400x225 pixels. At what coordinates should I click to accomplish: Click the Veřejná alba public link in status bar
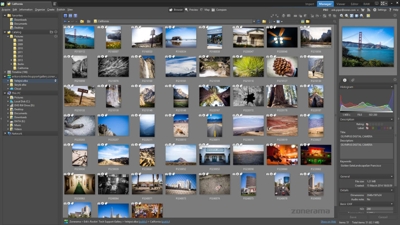143,222
